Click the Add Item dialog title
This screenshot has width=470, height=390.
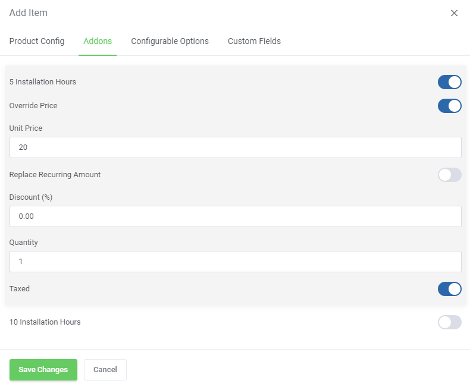coord(29,13)
